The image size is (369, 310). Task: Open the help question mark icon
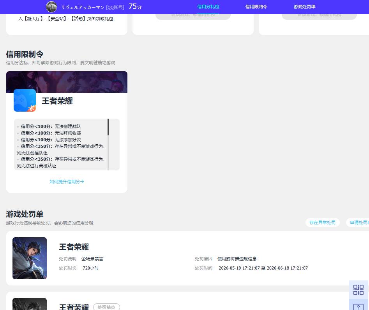pos(358,307)
